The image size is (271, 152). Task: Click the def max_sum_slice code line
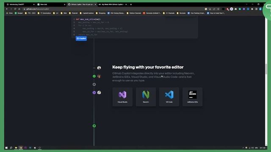click(x=88, y=19)
